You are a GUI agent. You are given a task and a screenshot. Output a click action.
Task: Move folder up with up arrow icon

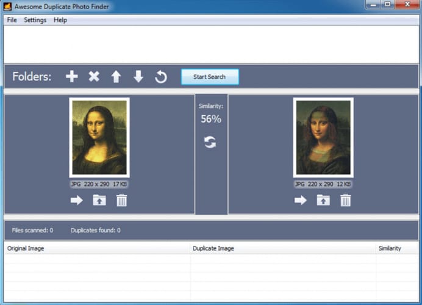coord(116,77)
